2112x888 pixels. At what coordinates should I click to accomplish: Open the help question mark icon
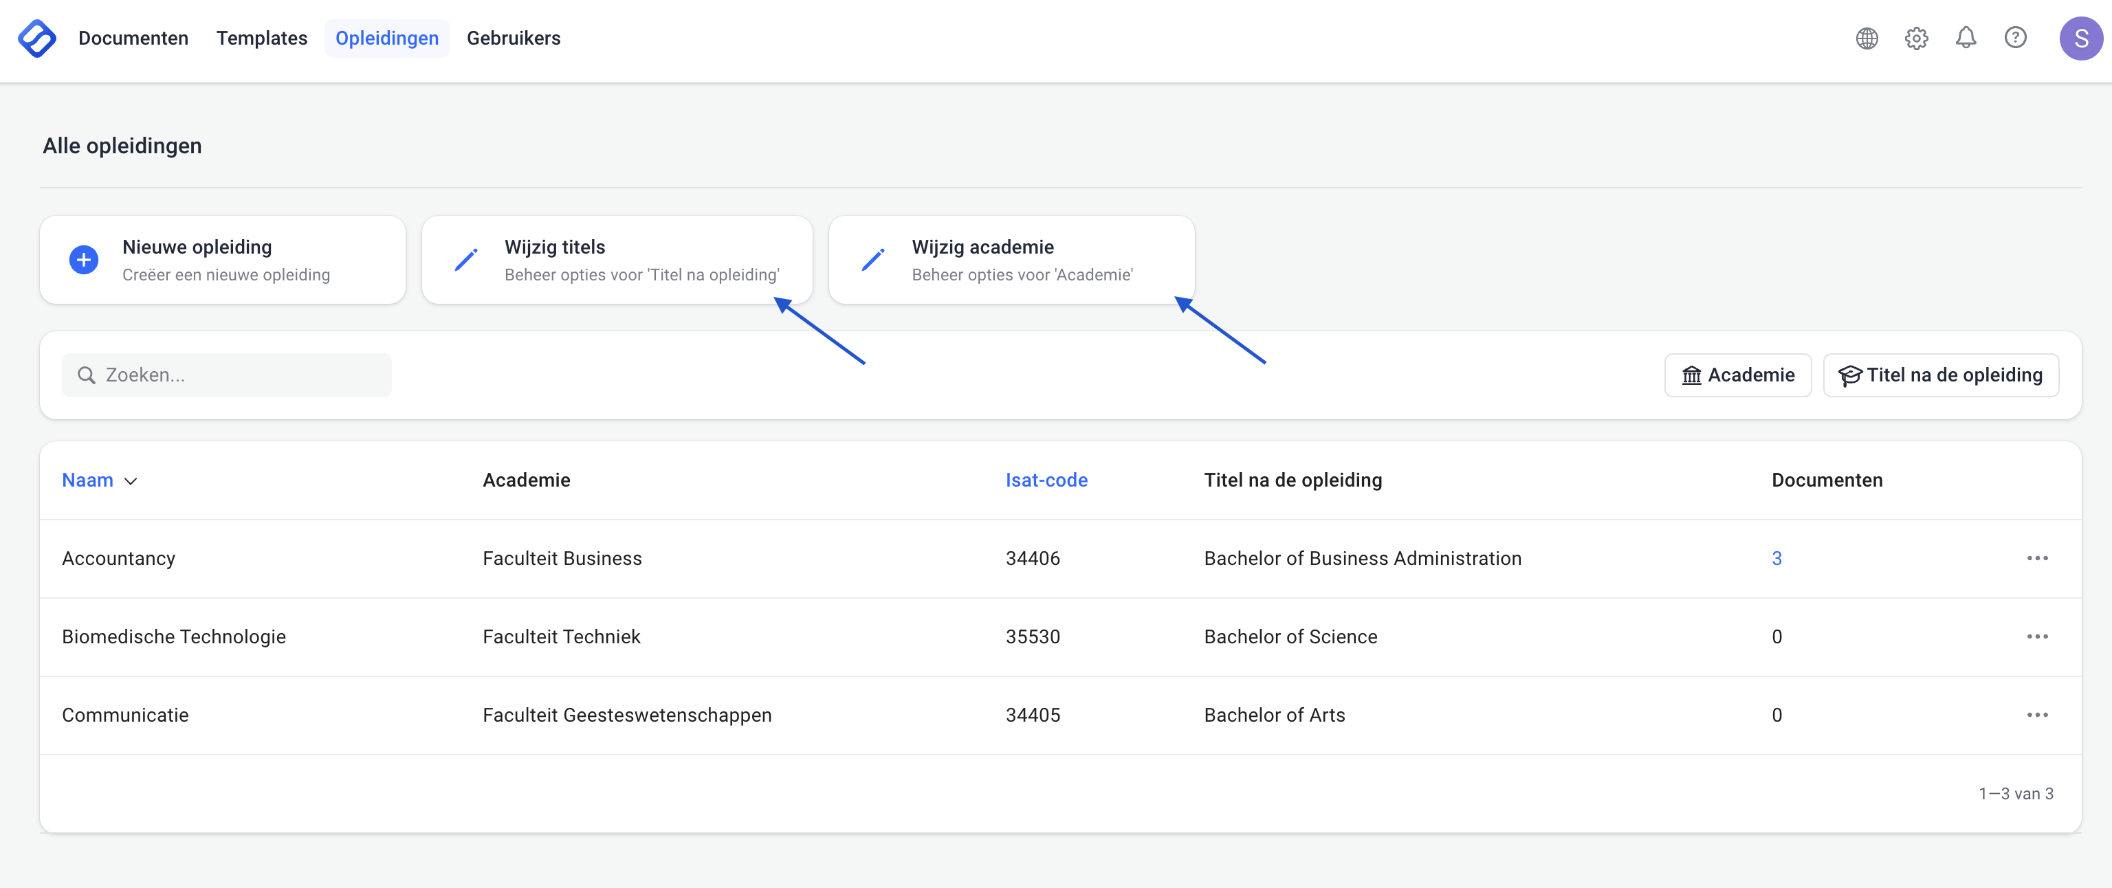coord(2014,38)
